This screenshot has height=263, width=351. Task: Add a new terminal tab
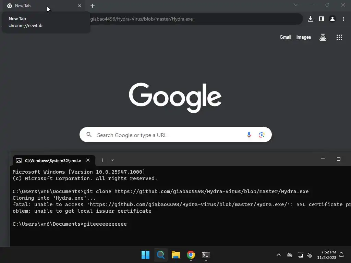pyautogui.click(x=102, y=160)
